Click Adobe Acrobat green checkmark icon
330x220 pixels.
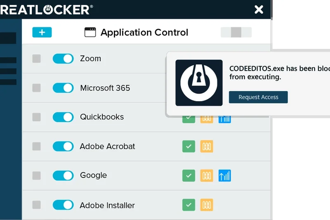pyautogui.click(x=189, y=146)
